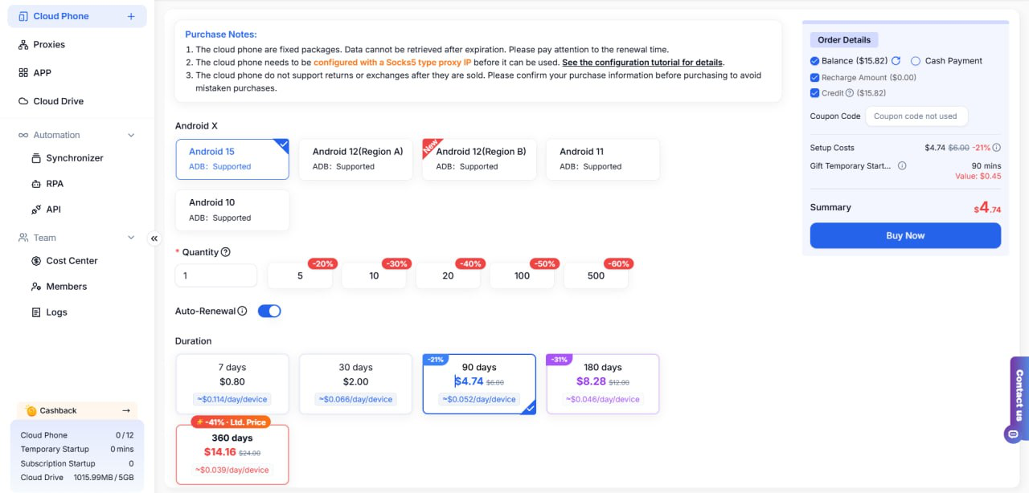Open Cloud Drive in the sidebar
Viewport: 1029px width, 493px height.
pos(58,101)
